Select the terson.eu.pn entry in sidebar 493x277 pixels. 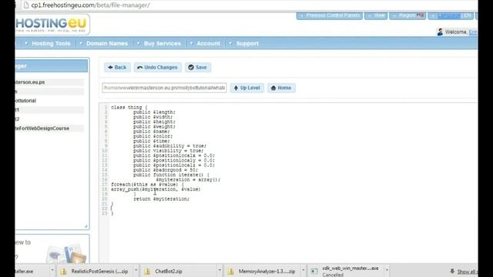click(30, 82)
